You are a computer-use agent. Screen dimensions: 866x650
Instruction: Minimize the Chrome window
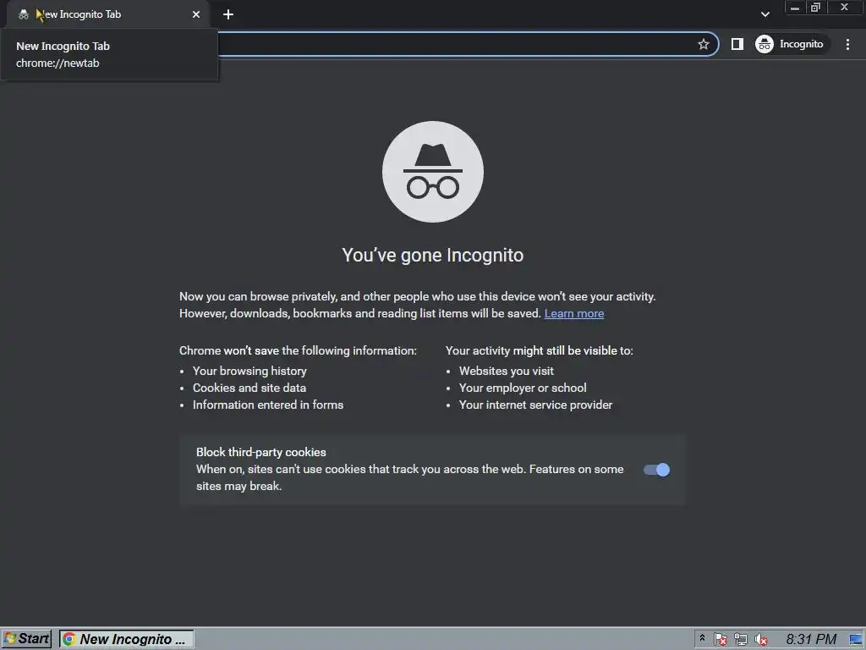point(795,8)
